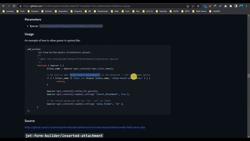Screen dimensions: 250x141
Task: Open the Downloader bookmarks folder
Action: (x=101, y=11)
